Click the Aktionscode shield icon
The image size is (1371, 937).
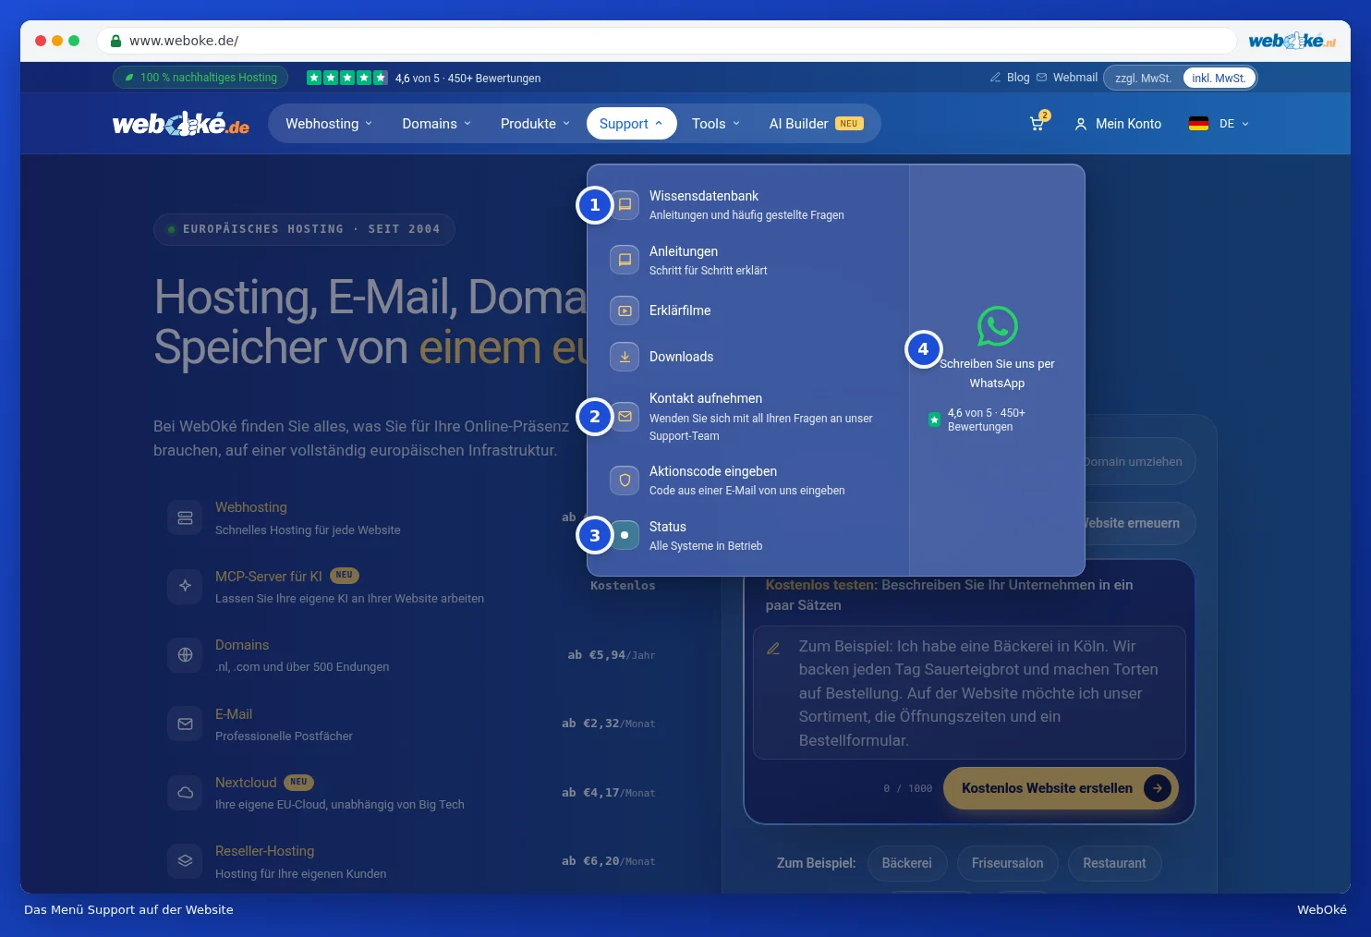coord(625,480)
